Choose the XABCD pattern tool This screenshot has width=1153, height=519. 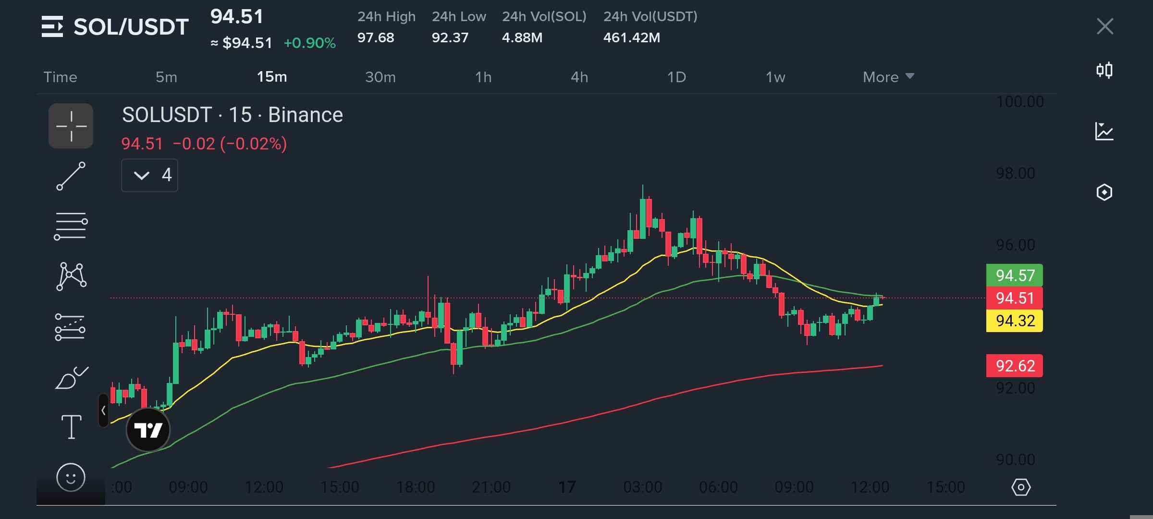click(x=71, y=276)
